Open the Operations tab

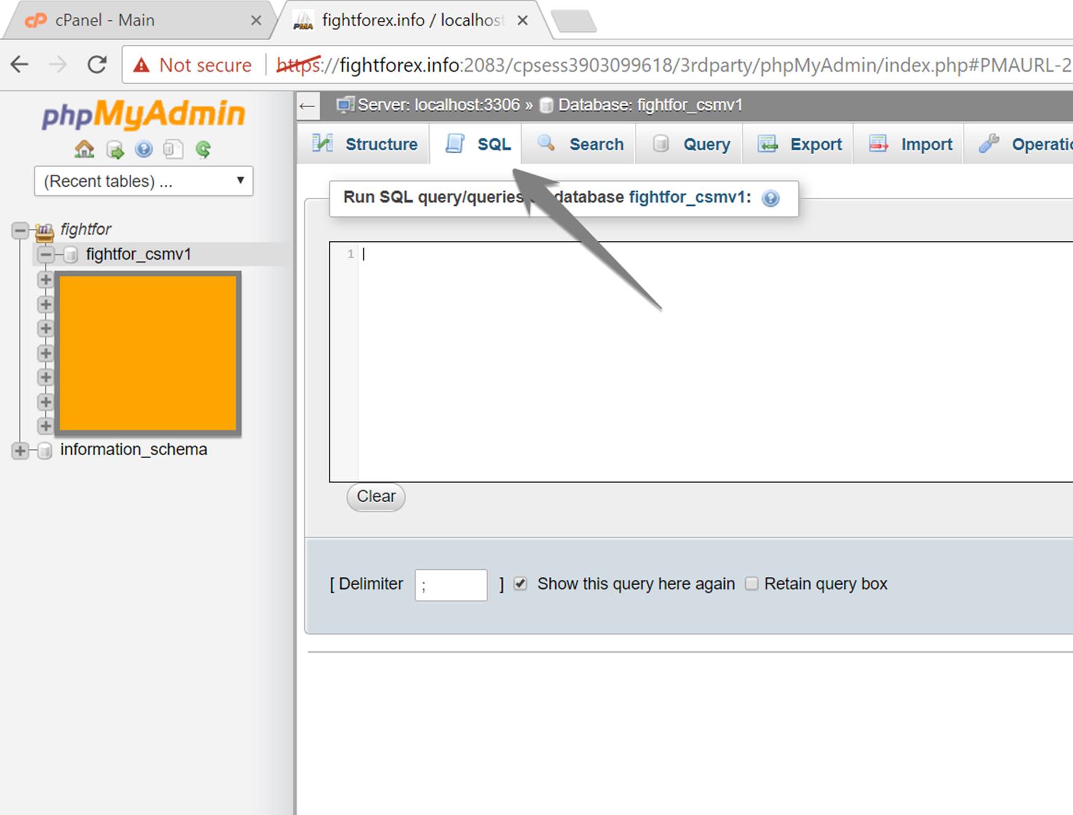1019,144
